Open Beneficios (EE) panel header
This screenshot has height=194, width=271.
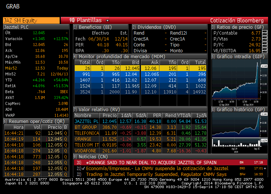click(101, 27)
